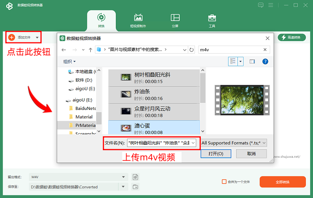Click the 全部转换 button
313x198 pixels.
283,182
